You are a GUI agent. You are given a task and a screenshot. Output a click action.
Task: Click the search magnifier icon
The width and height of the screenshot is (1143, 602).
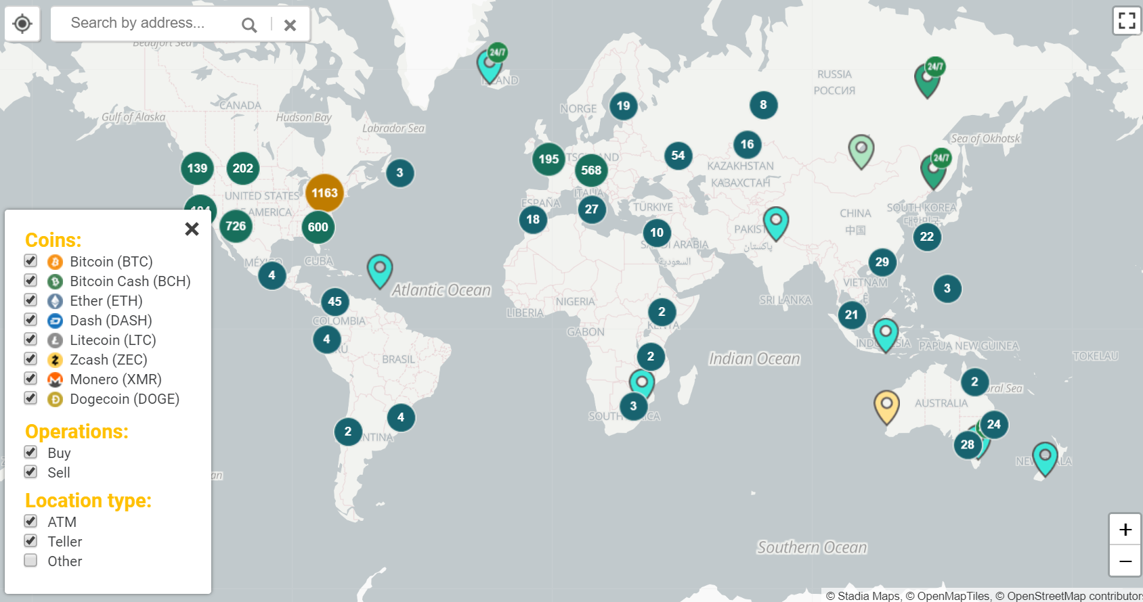249,25
